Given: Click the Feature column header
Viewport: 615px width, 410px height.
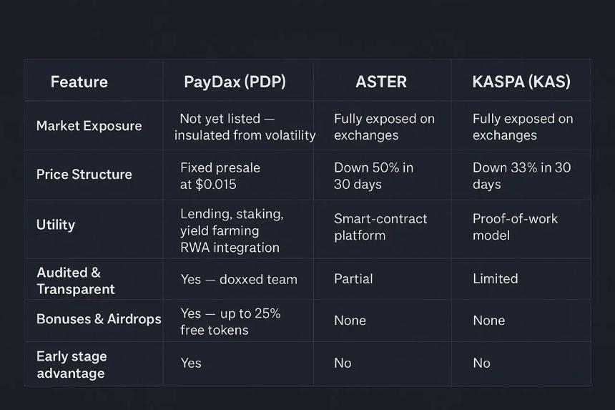Looking at the screenshot, I should (79, 82).
